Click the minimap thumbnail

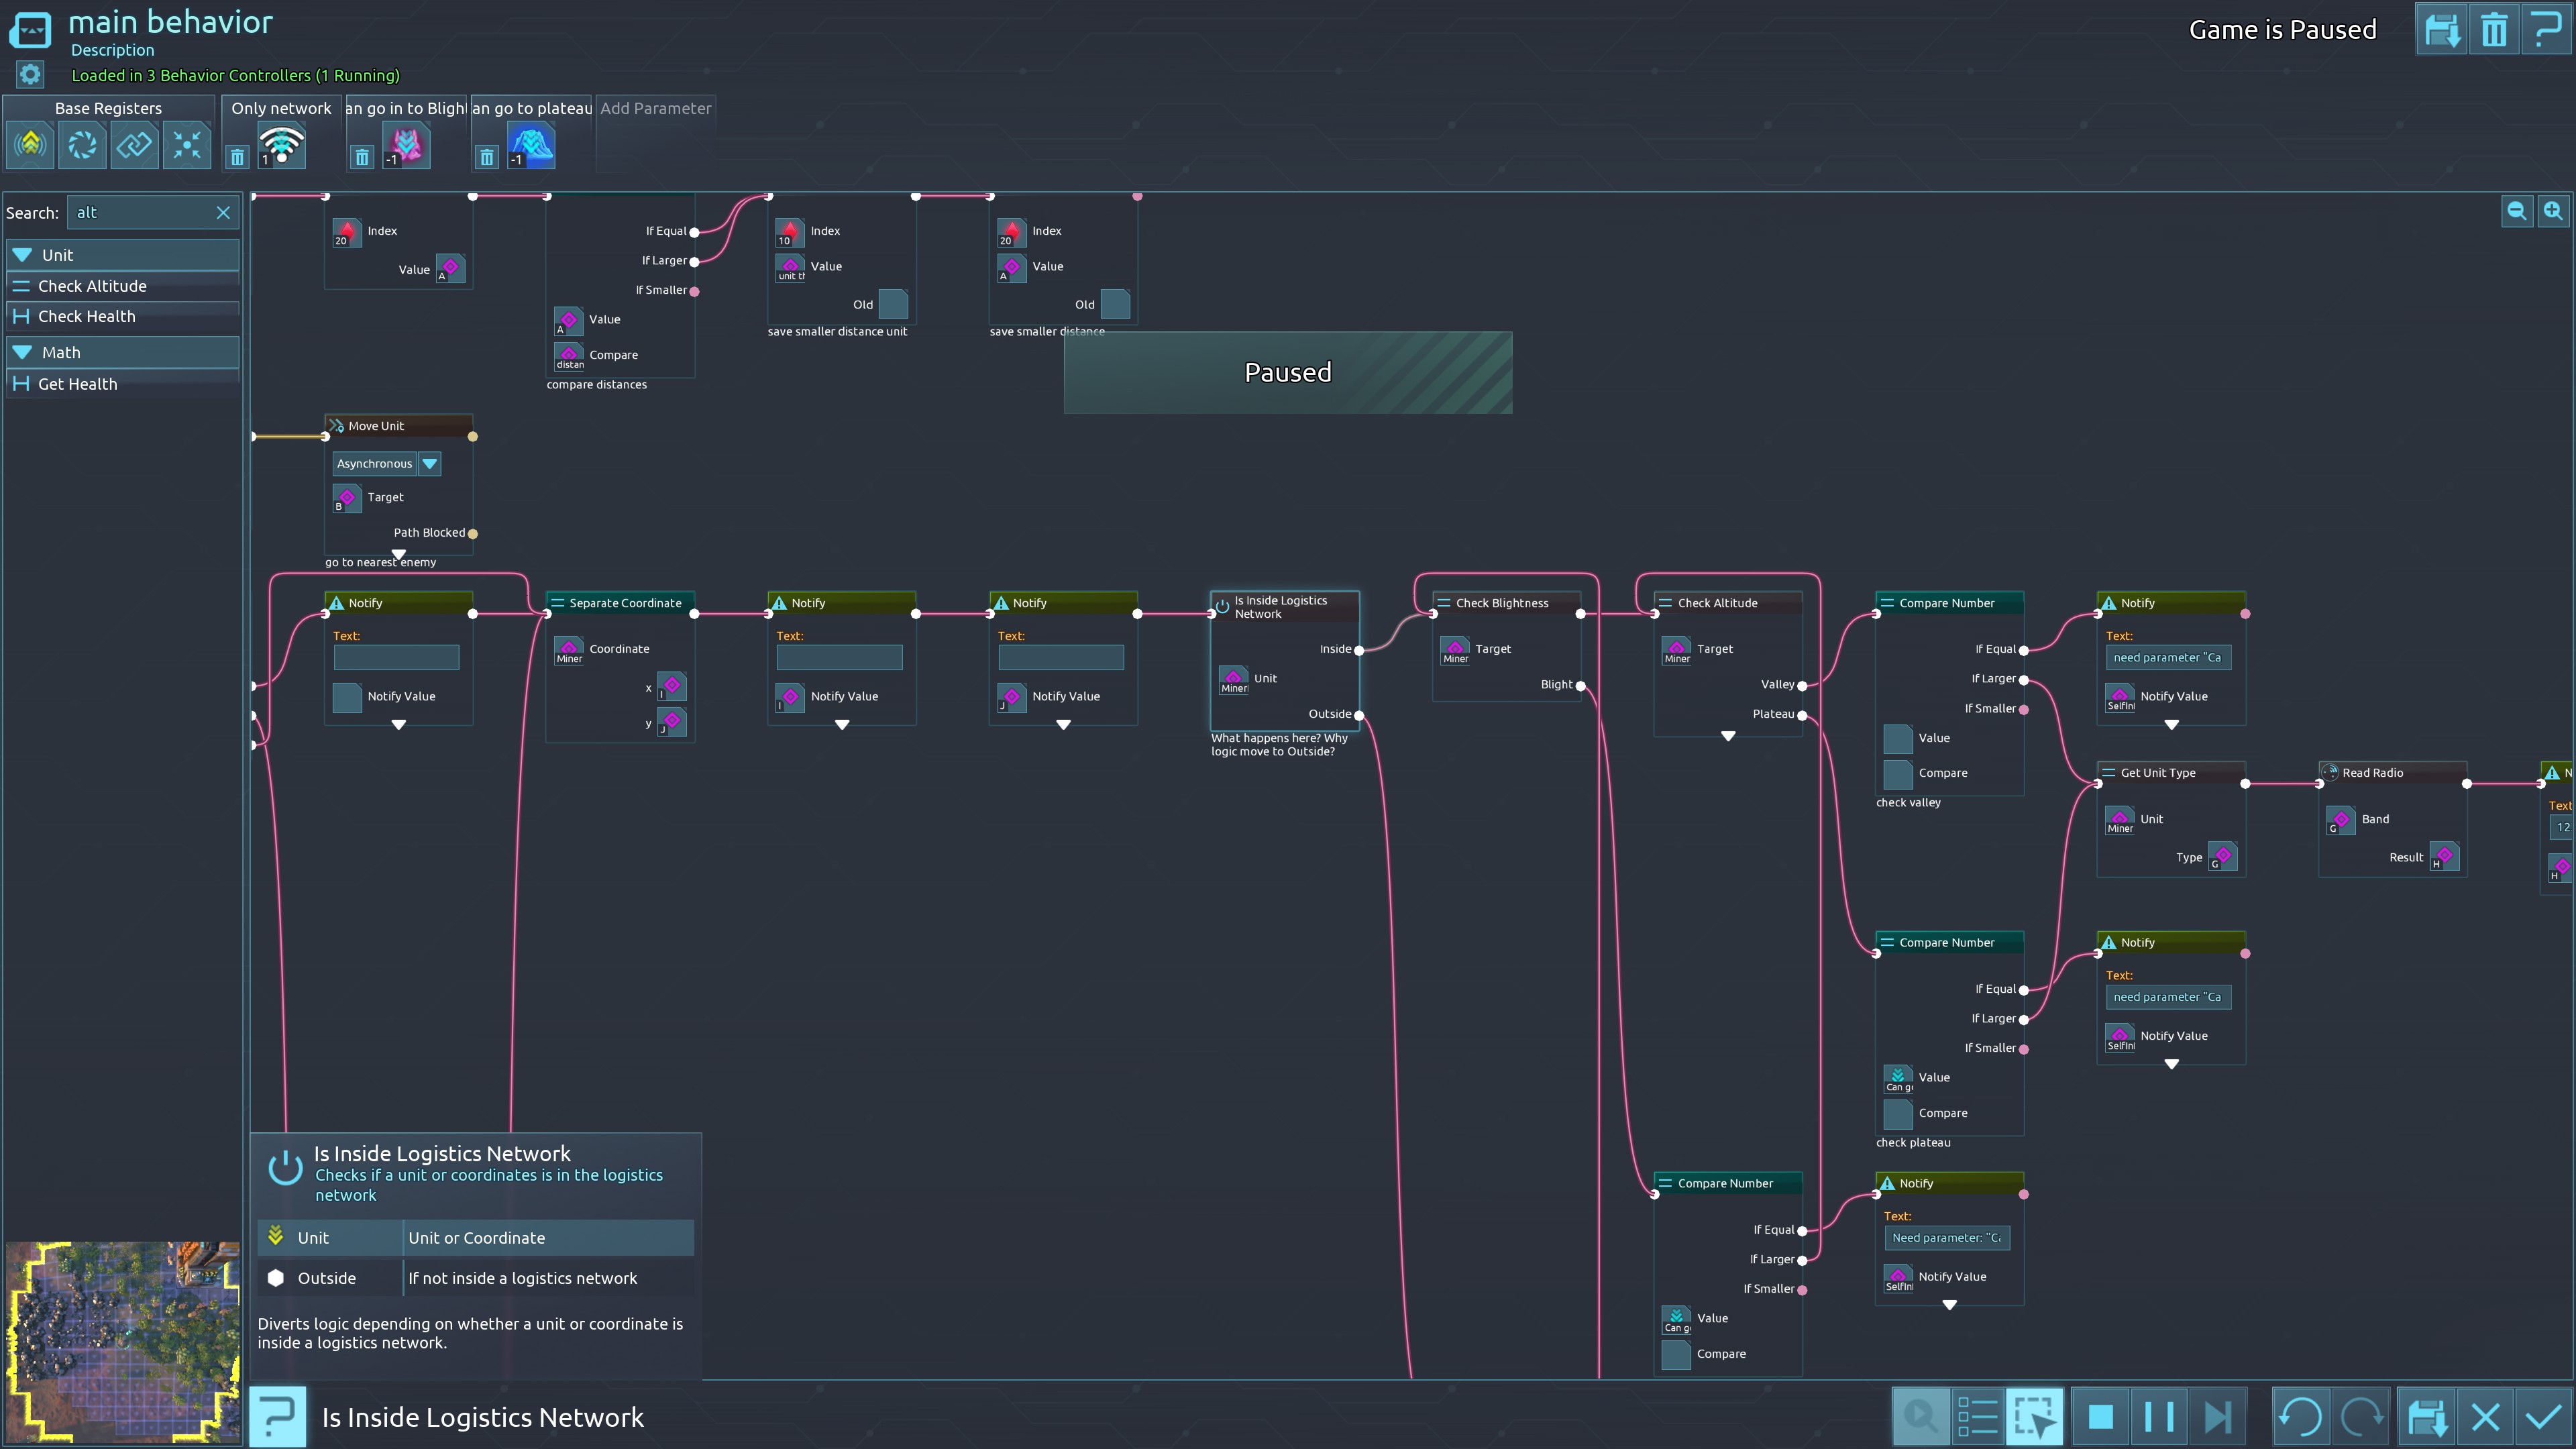point(122,1340)
